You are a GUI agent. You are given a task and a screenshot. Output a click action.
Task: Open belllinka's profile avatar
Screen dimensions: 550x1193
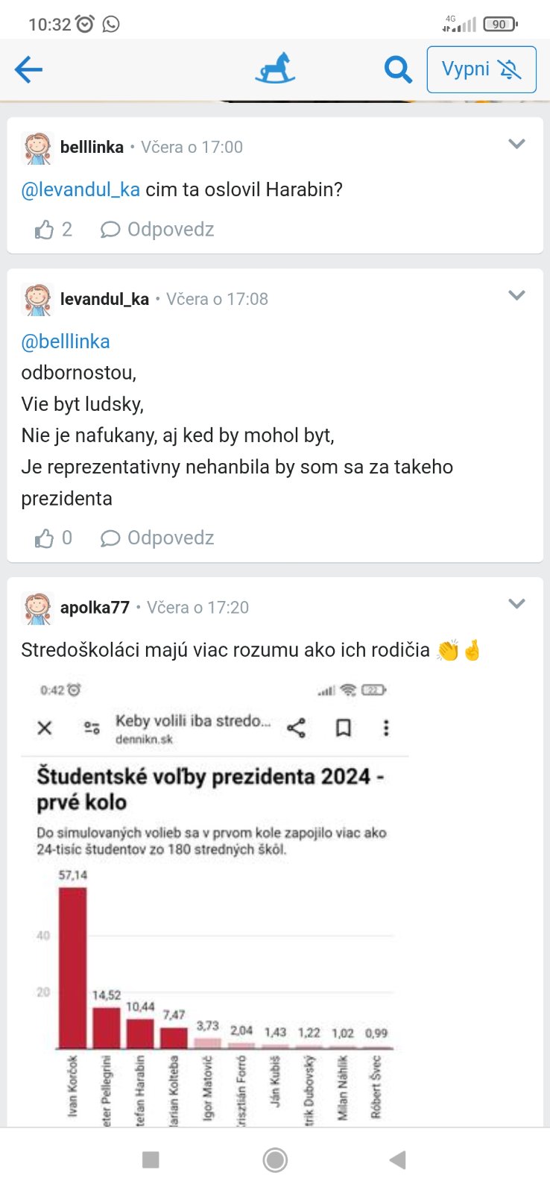(37, 148)
